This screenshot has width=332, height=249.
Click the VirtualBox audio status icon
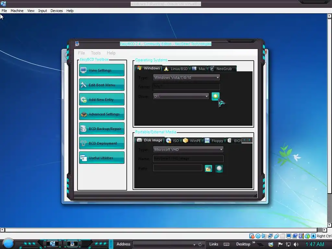pos(264,236)
